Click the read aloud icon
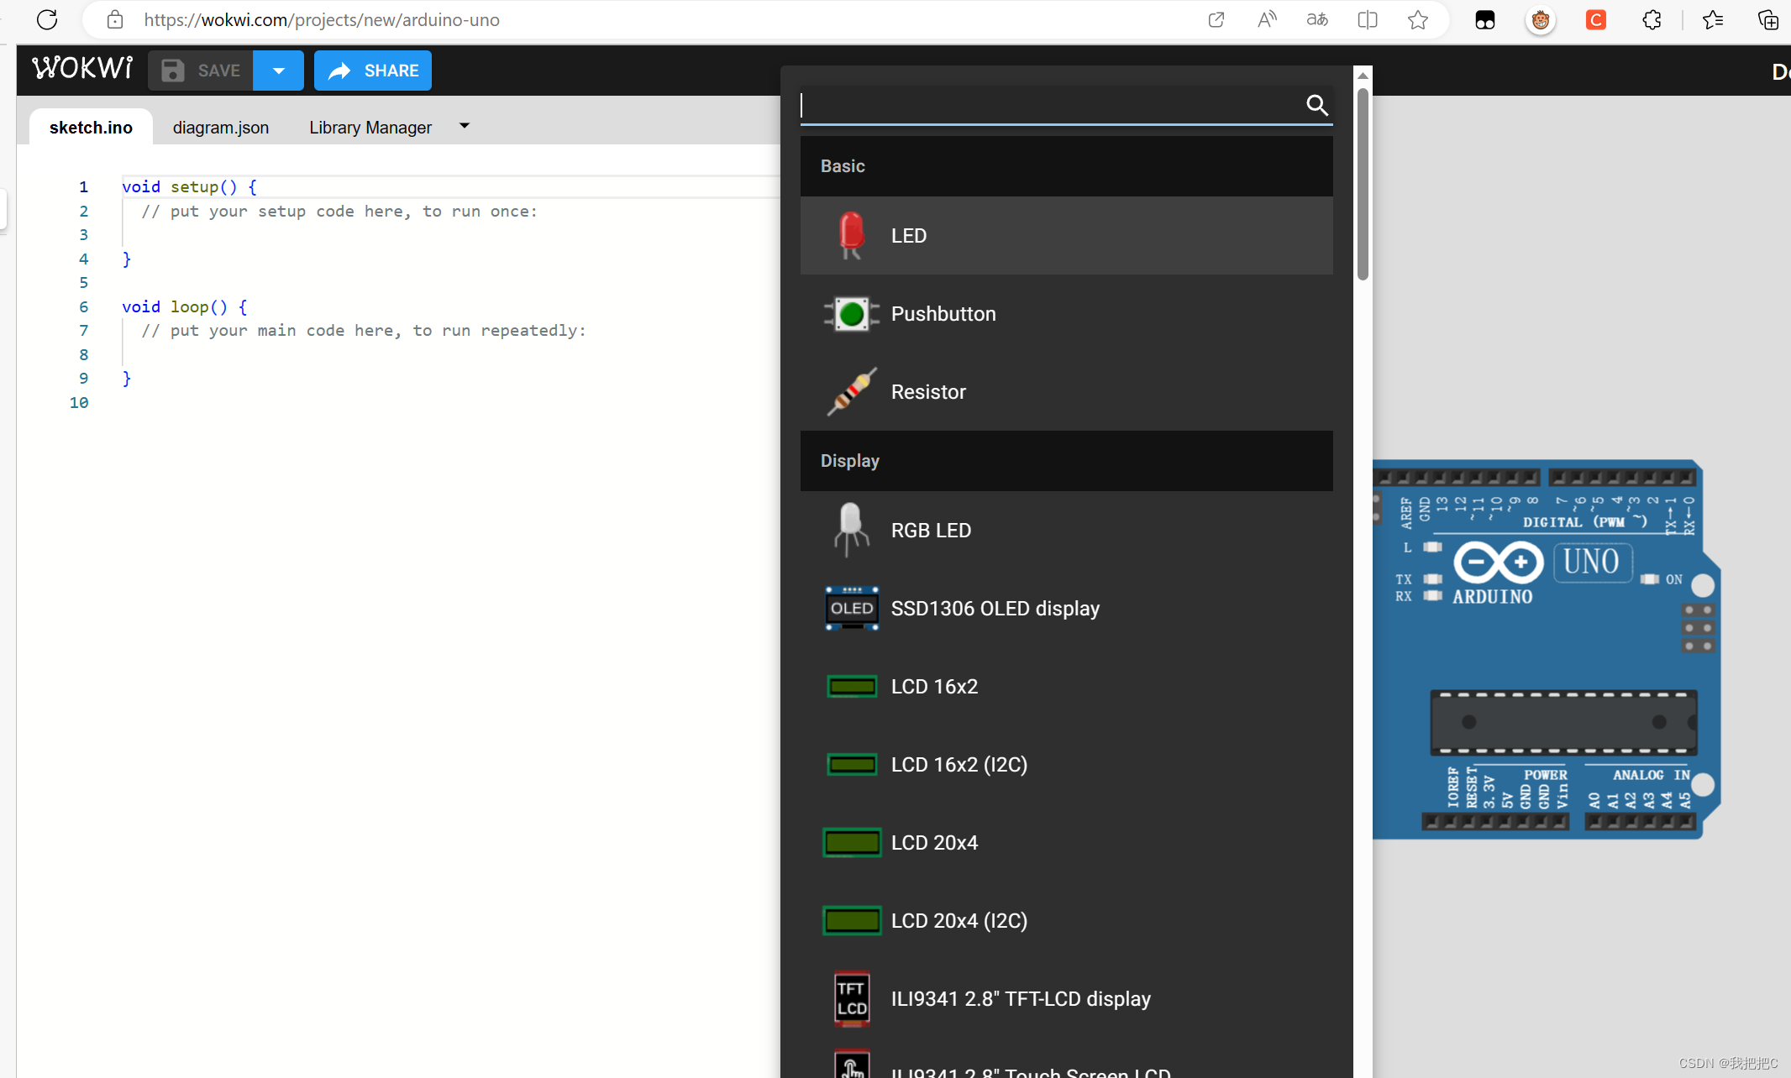The width and height of the screenshot is (1791, 1078). click(x=1266, y=19)
